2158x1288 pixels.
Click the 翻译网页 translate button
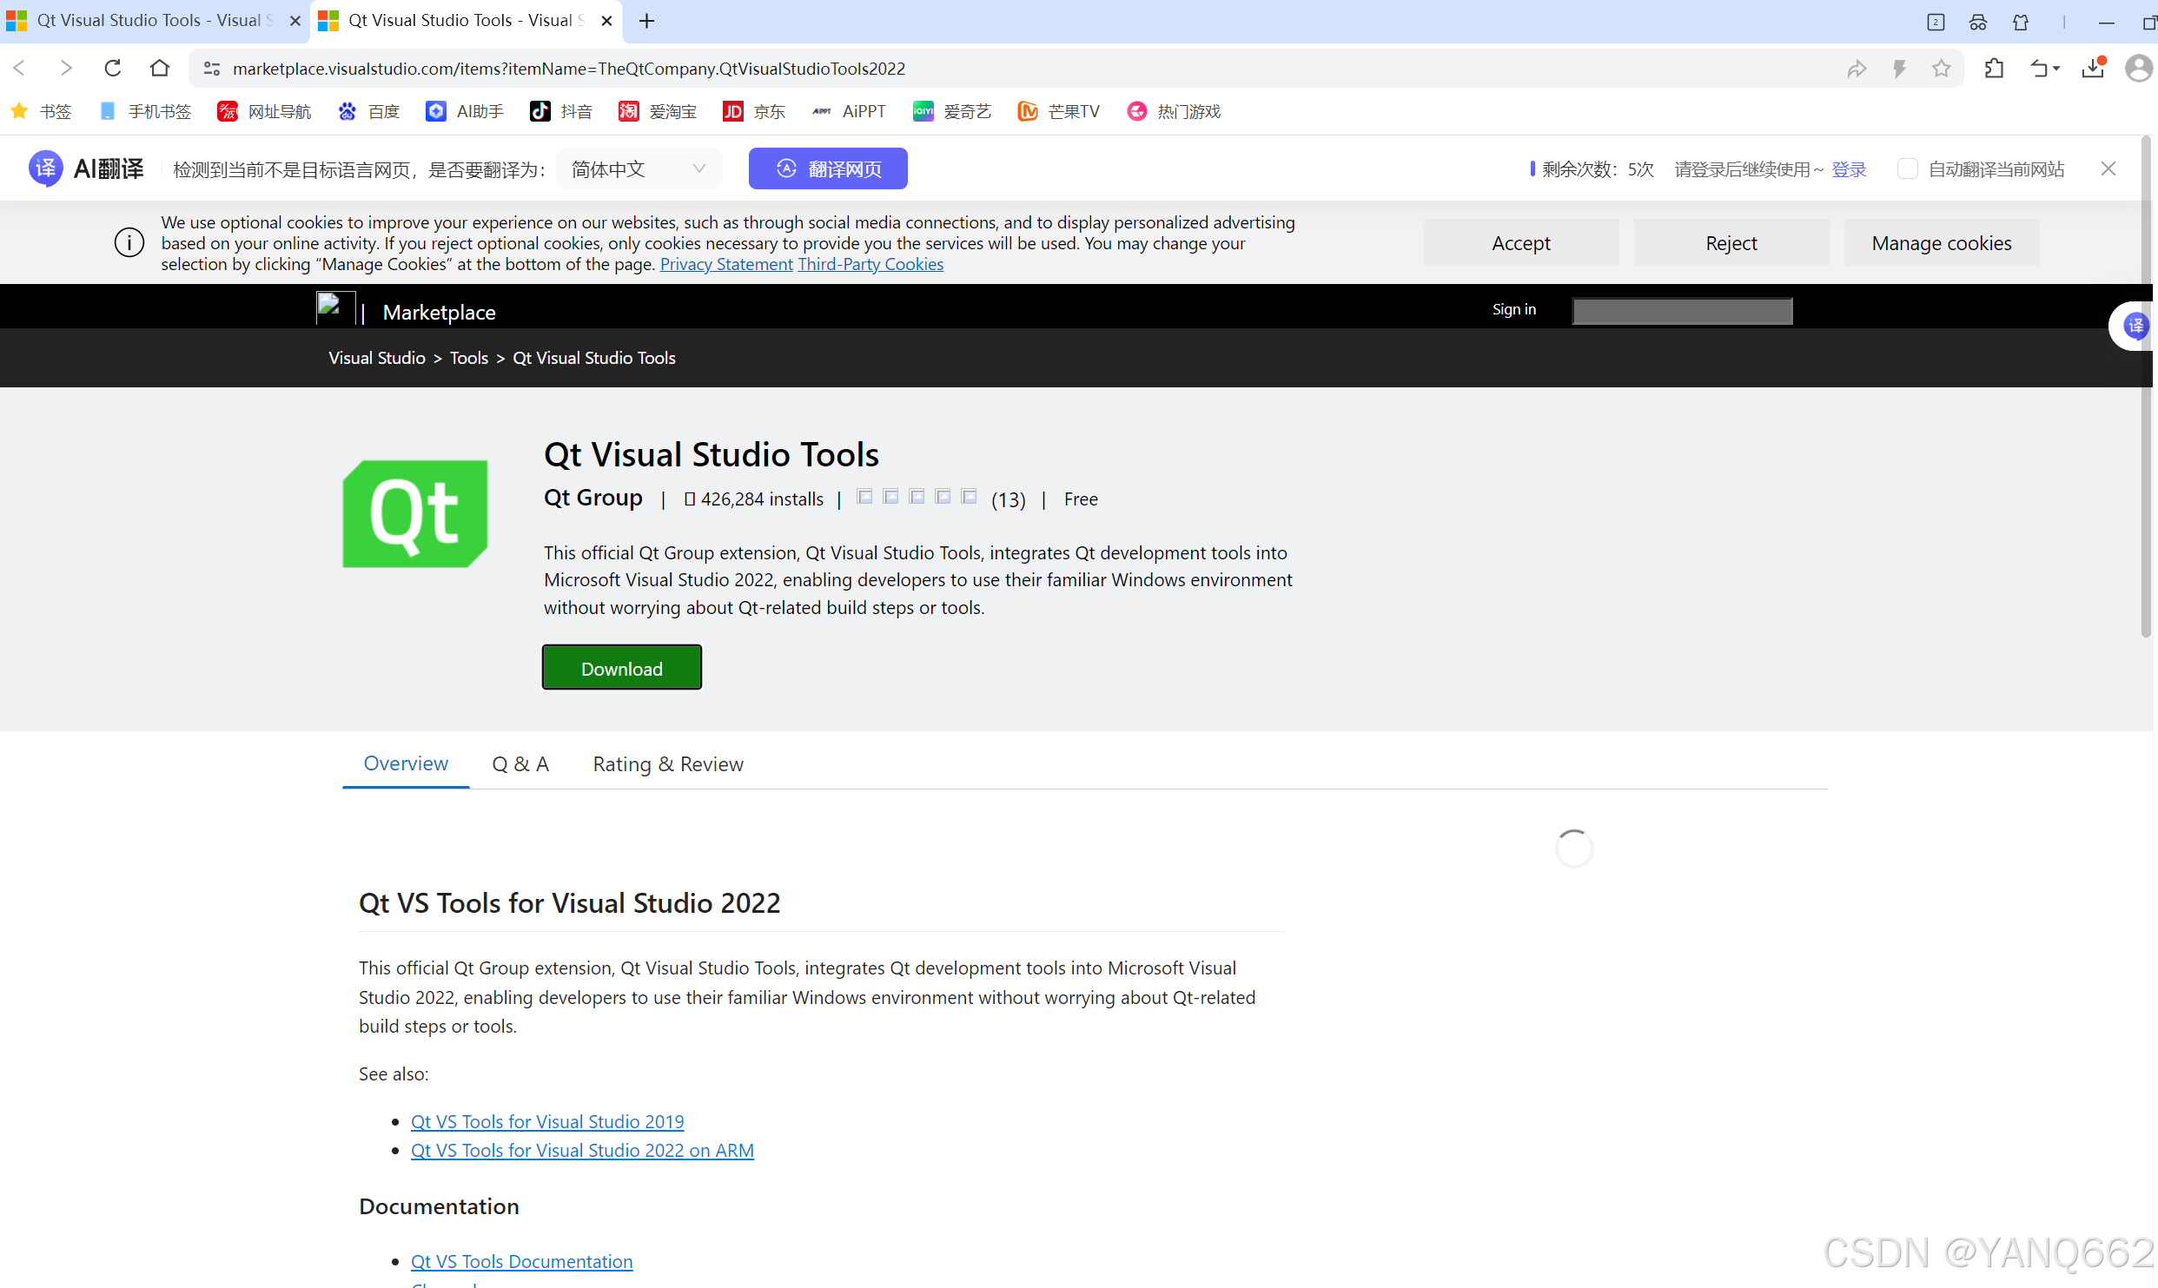click(828, 168)
